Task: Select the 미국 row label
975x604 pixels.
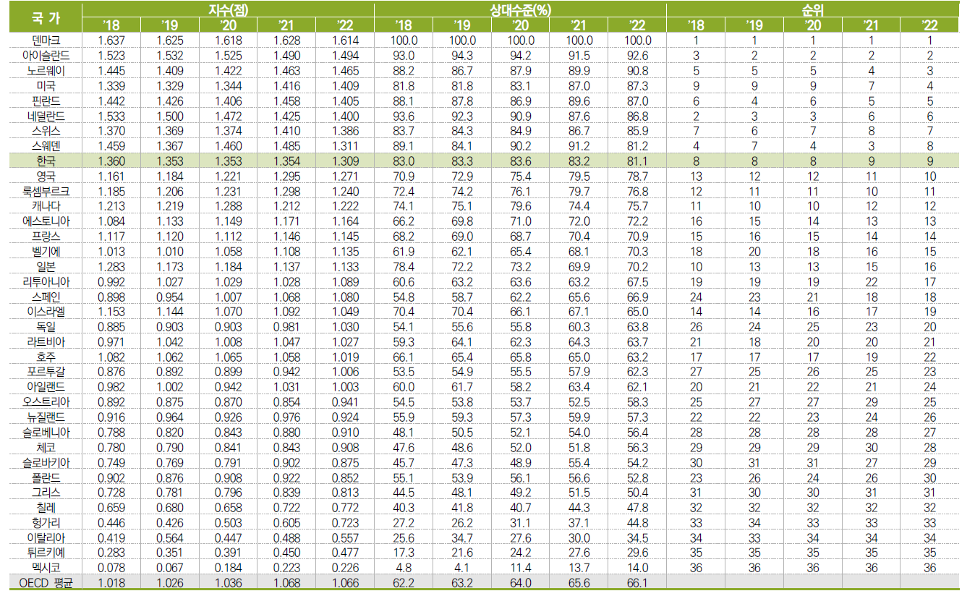Action: (46, 85)
